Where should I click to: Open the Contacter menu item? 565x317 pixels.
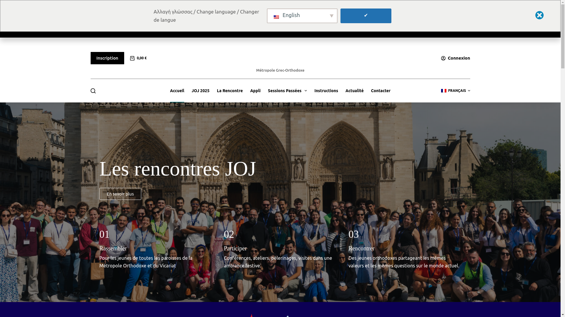point(380,91)
